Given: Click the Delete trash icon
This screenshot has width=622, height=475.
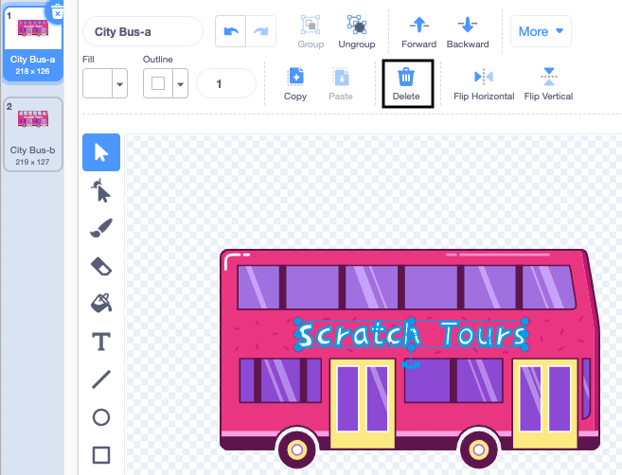Looking at the screenshot, I should 406,83.
